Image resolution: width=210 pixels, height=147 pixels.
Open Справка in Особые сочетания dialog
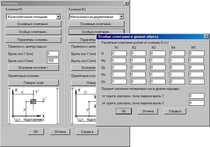click(x=175, y=111)
